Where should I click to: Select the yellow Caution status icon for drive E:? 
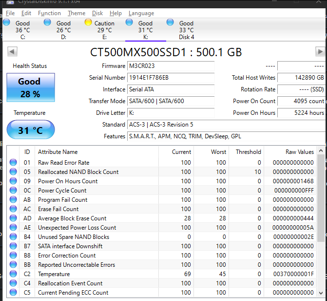click(x=88, y=22)
